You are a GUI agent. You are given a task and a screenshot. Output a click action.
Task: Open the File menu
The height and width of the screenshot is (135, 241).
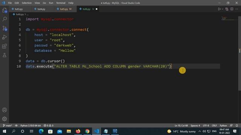pyautogui.click(x=10, y=3)
